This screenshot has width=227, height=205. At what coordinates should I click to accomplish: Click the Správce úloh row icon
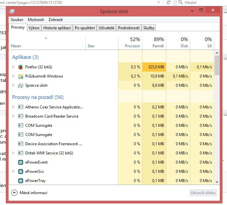pos(21,85)
